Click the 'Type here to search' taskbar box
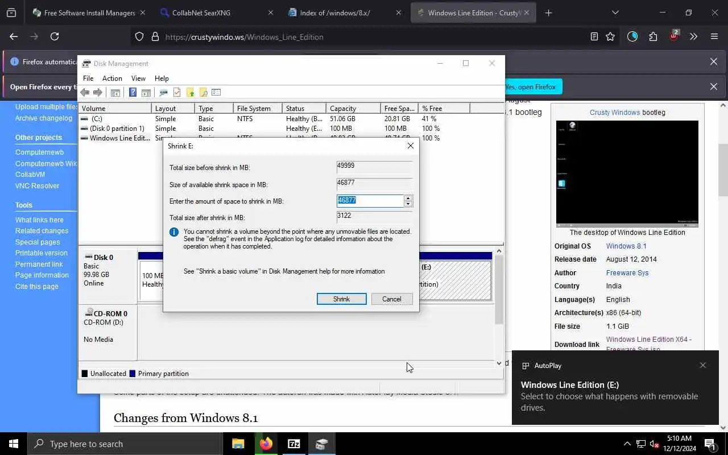The height and width of the screenshot is (455, 728). (x=125, y=444)
